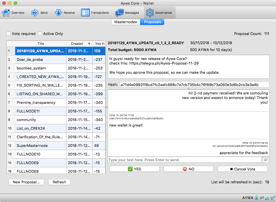Select the Governance gear icon
The height and width of the screenshot is (202, 276).
[150, 13]
